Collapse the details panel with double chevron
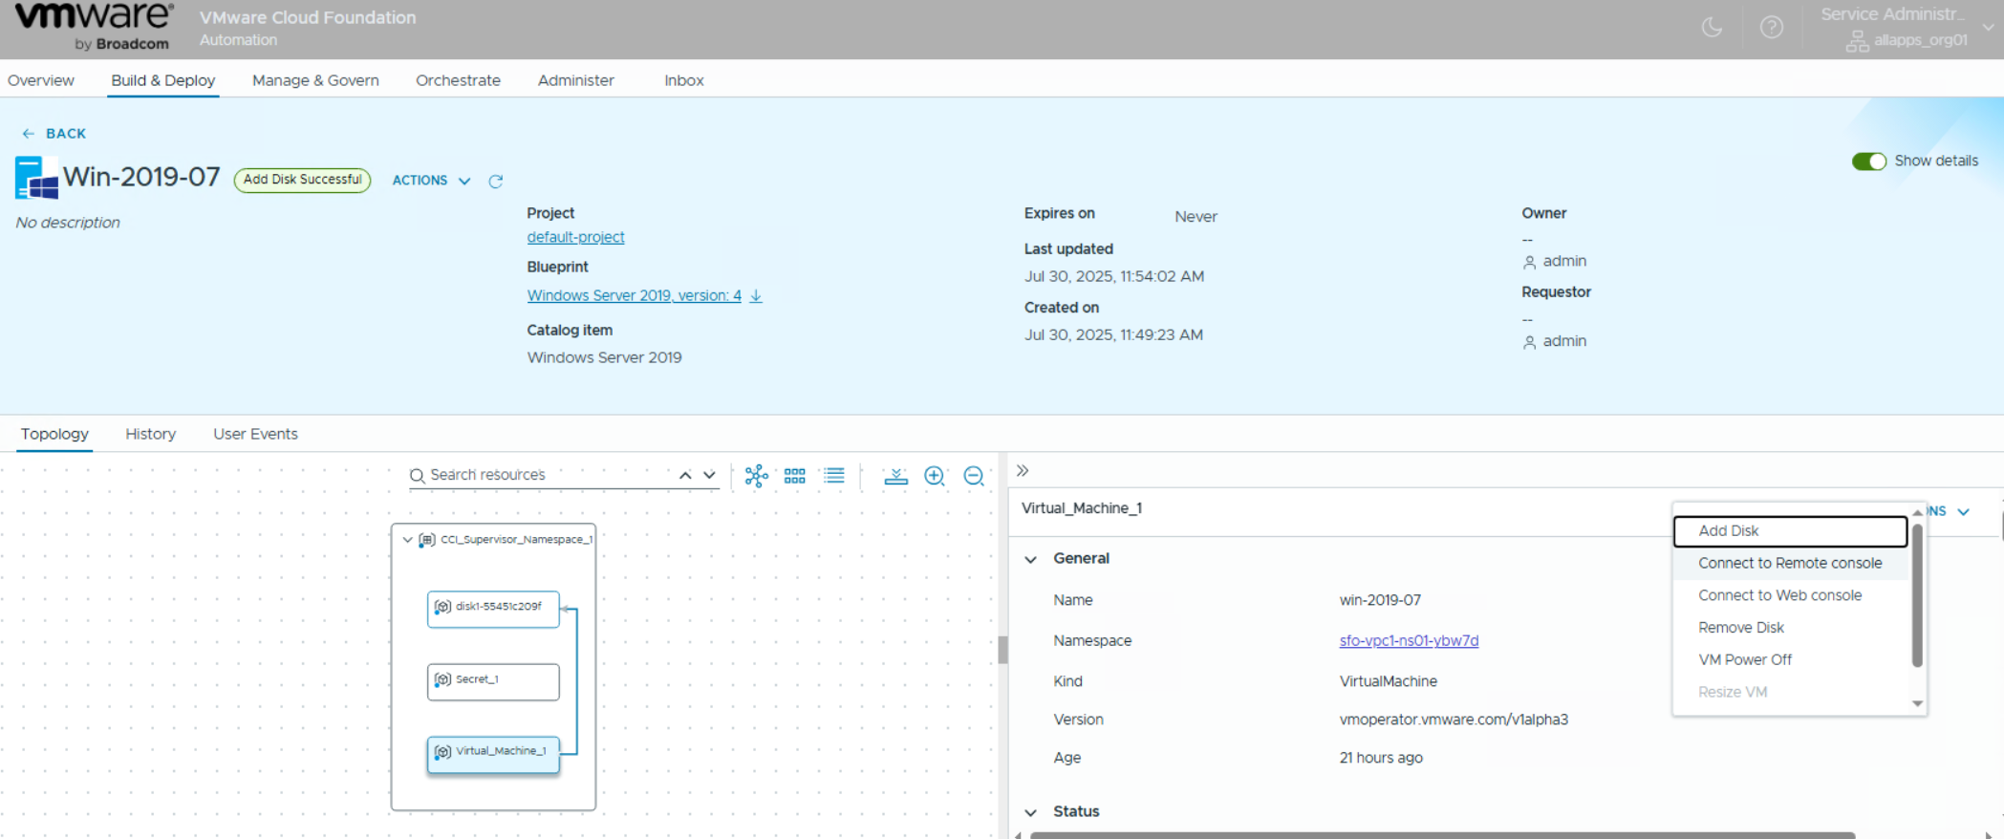 1023,471
